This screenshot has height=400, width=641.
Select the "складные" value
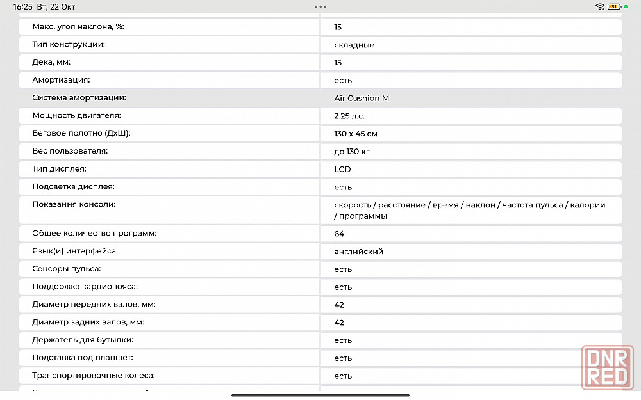click(354, 45)
